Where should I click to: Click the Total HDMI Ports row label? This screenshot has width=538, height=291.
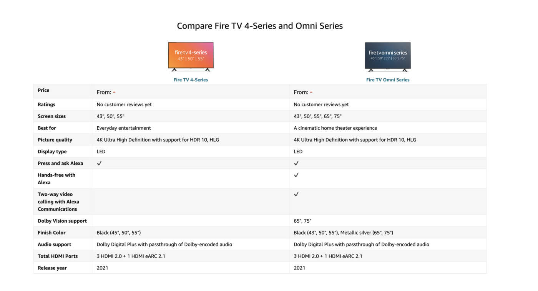58,256
